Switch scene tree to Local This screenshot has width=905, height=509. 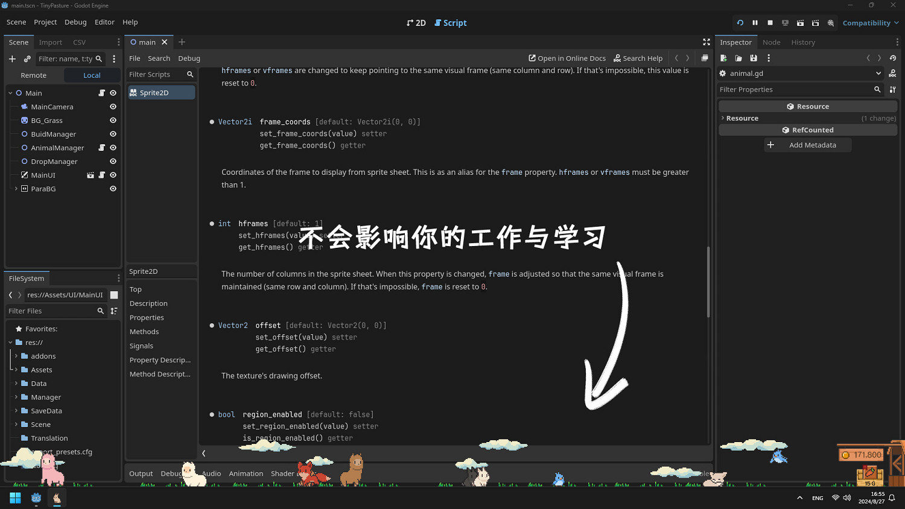click(92, 75)
